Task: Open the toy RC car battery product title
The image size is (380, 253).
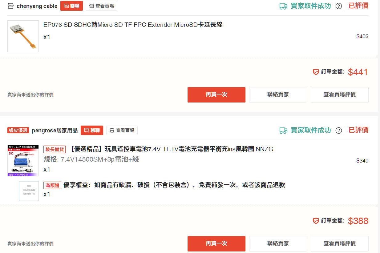Action: [x=171, y=149]
